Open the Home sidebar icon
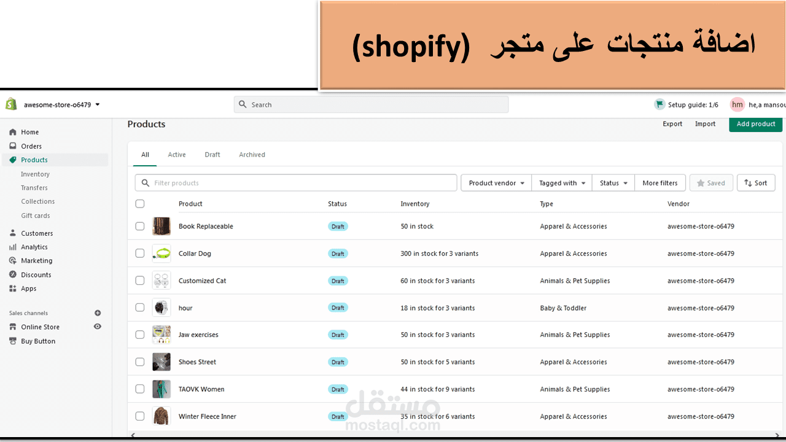Screen dimensions: 786x442 coord(13,132)
